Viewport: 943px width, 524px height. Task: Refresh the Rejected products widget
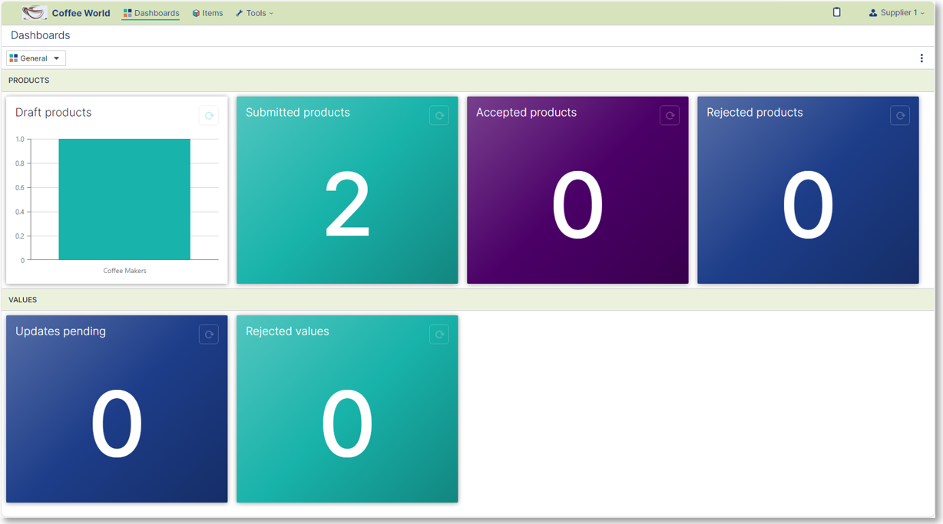pyautogui.click(x=900, y=116)
